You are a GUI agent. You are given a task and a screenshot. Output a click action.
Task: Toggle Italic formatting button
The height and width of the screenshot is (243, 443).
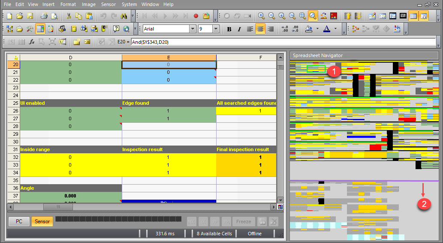click(240, 29)
